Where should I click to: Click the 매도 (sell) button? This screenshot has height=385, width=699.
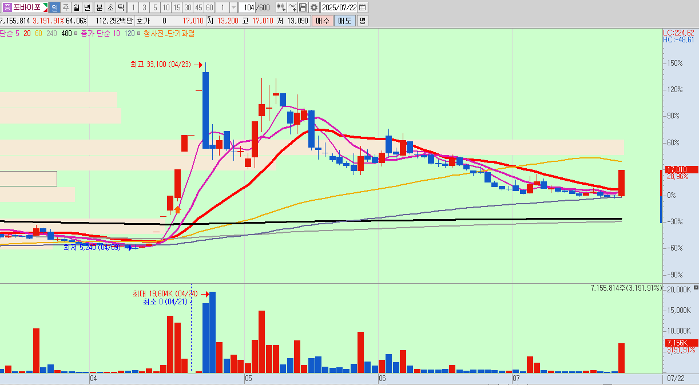pyautogui.click(x=345, y=21)
